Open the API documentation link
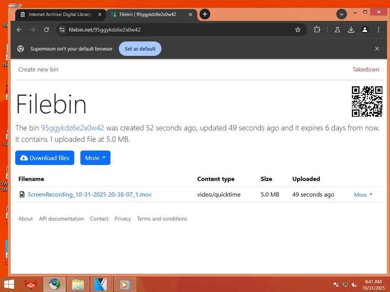Screen dimensions: 390x292 coord(61,219)
